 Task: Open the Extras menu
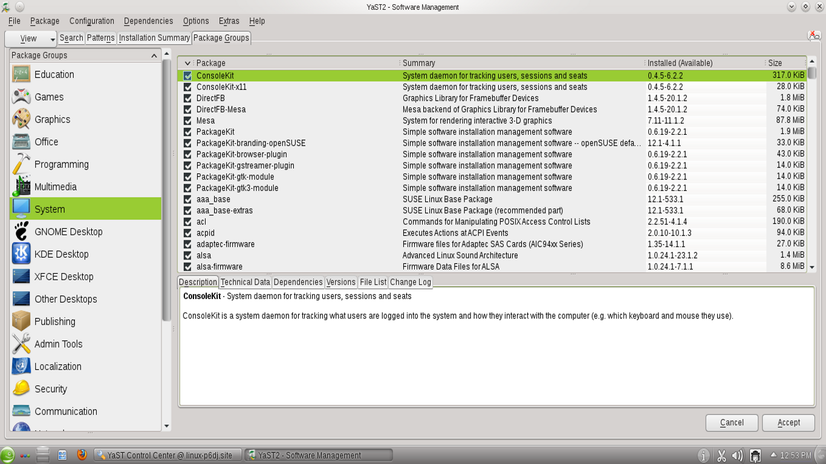(229, 21)
